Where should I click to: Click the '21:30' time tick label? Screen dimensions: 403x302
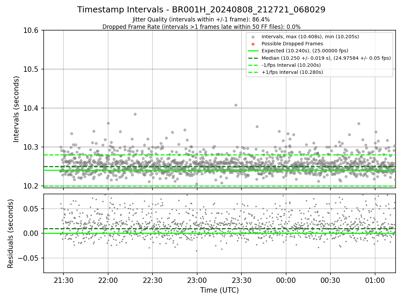63,280
